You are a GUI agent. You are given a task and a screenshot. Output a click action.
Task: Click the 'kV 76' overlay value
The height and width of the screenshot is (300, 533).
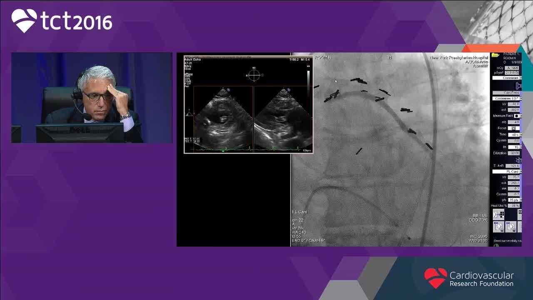click(x=297, y=228)
